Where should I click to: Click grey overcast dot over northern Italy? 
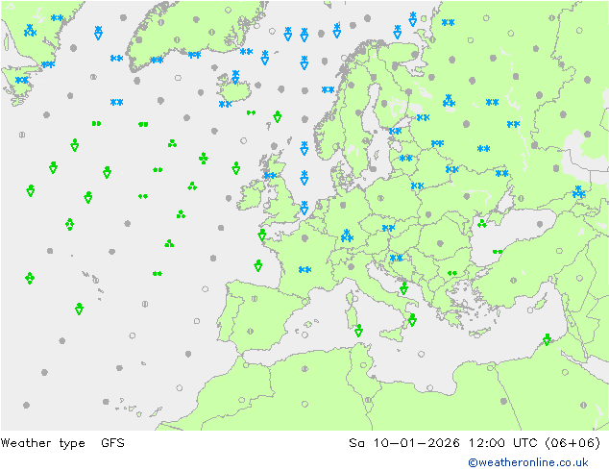tap(352, 266)
